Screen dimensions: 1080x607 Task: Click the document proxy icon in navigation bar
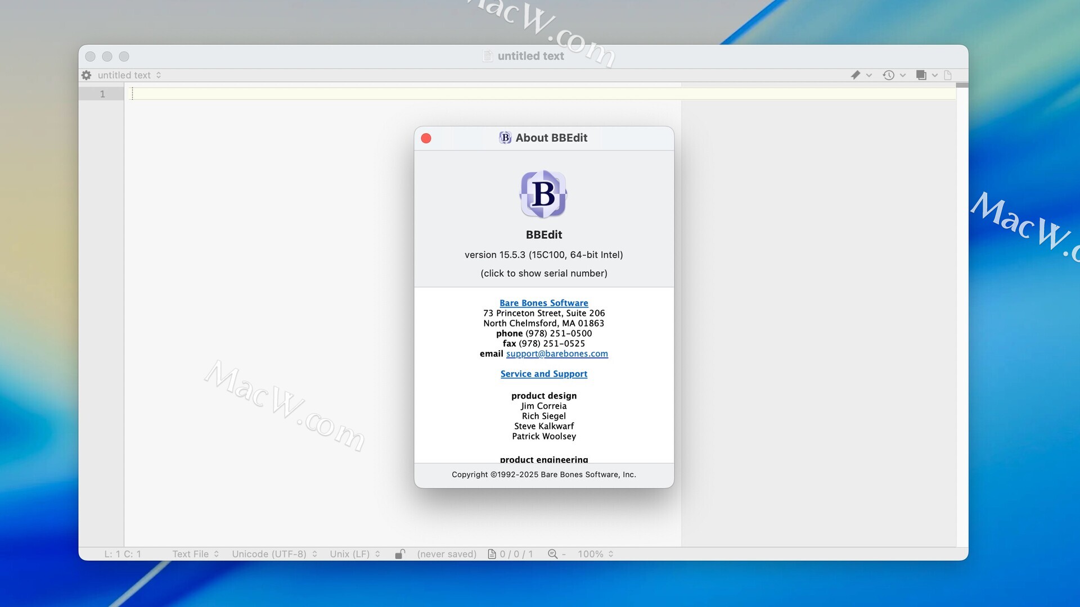pyautogui.click(x=948, y=75)
